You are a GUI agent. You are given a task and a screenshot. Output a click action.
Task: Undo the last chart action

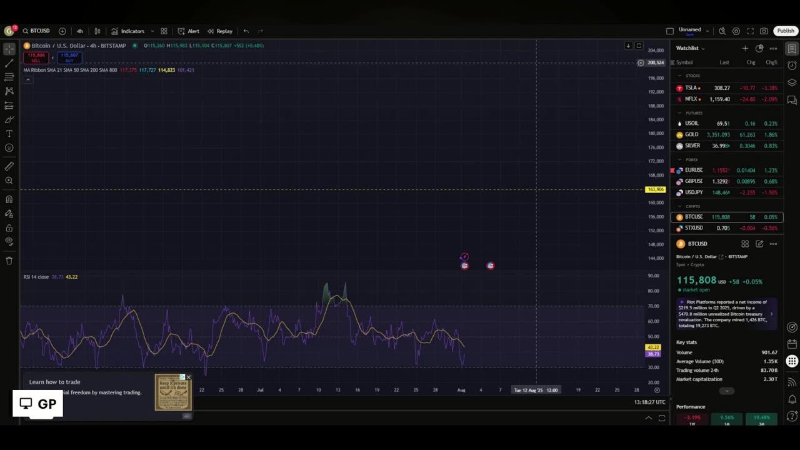coord(246,31)
